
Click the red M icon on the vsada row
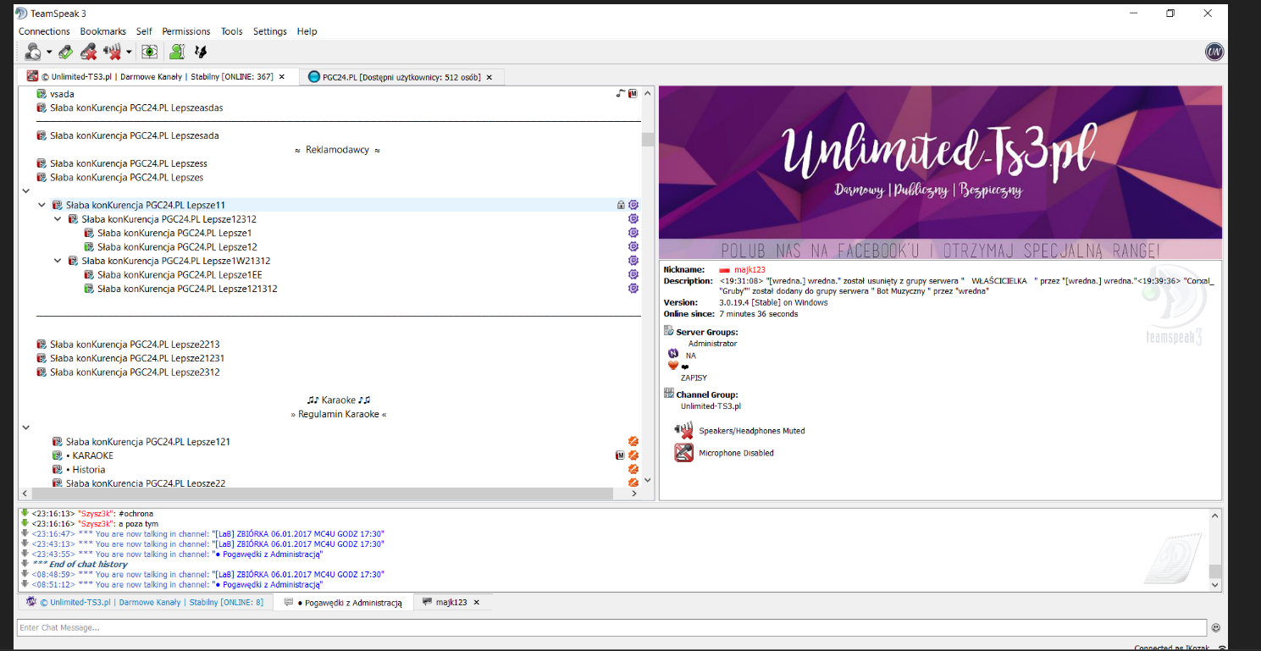(x=633, y=93)
